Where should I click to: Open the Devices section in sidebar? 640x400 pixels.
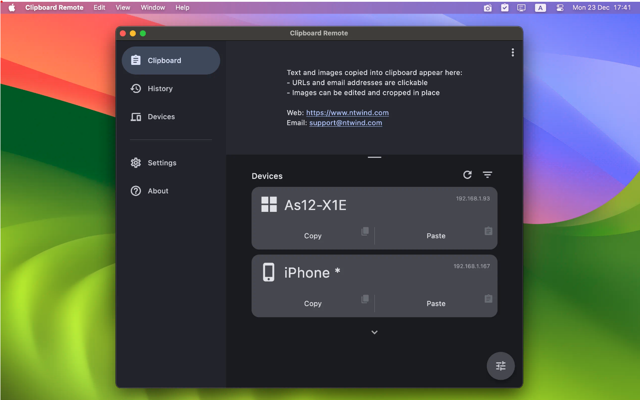(171, 117)
